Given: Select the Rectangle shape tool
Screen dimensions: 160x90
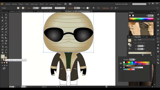Looking at the screenshot, I should coord(6,23).
